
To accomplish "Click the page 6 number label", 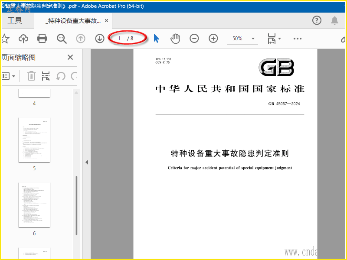I will pos(34,234).
